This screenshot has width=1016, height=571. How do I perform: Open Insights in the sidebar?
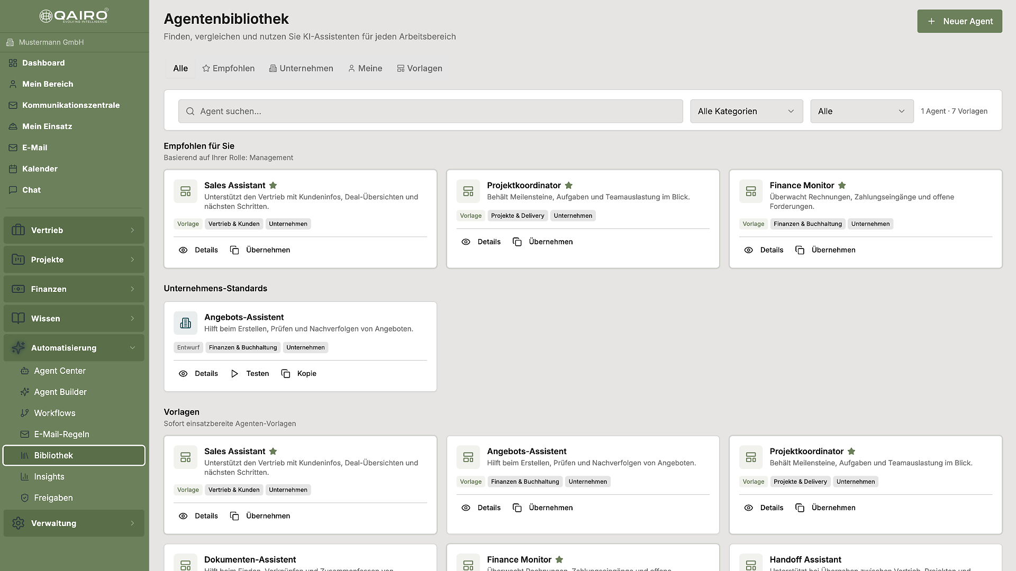pos(49,476)
